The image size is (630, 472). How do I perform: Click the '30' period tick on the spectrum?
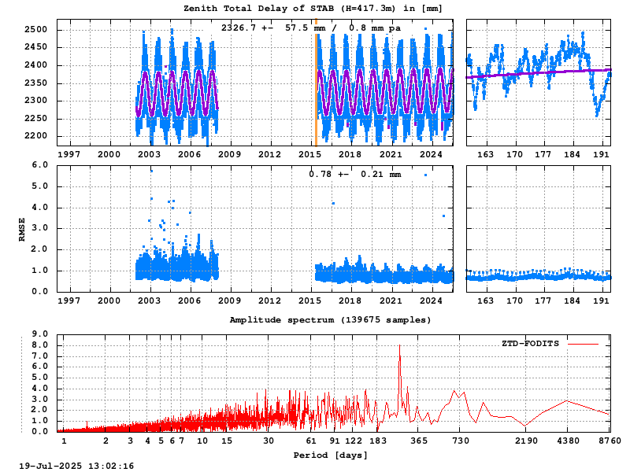[x=269, y=441]
